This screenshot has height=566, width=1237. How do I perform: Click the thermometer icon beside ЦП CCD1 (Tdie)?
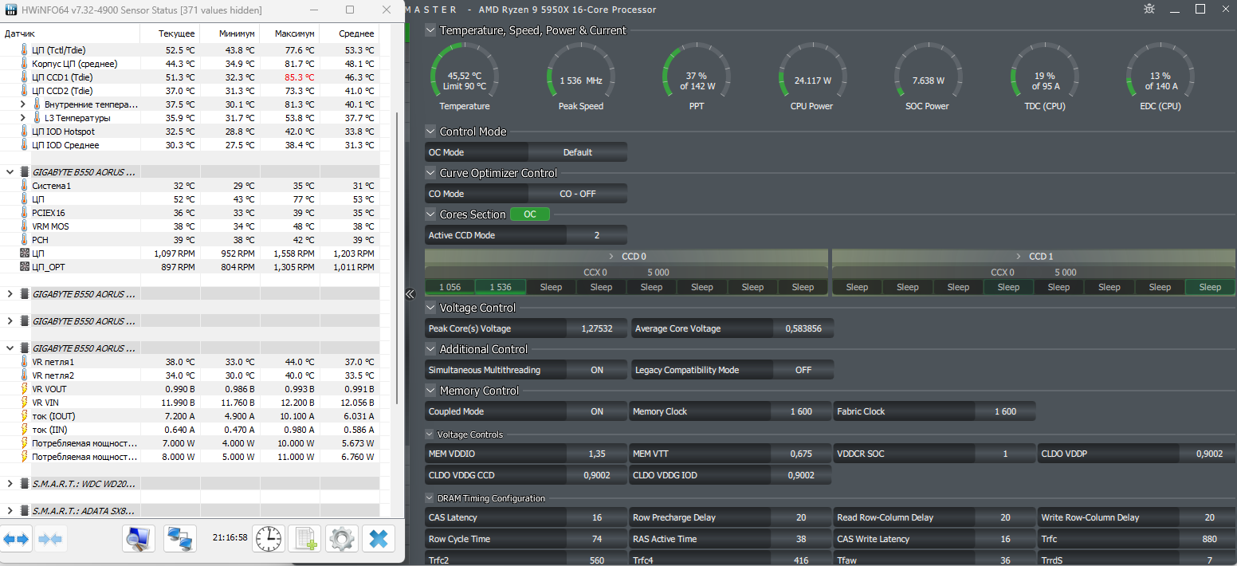coord(25,77)
